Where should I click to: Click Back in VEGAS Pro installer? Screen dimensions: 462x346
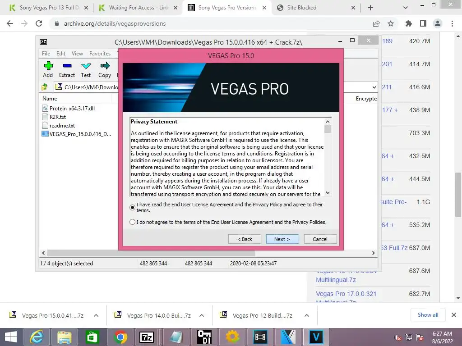click(x=245, y=239)
